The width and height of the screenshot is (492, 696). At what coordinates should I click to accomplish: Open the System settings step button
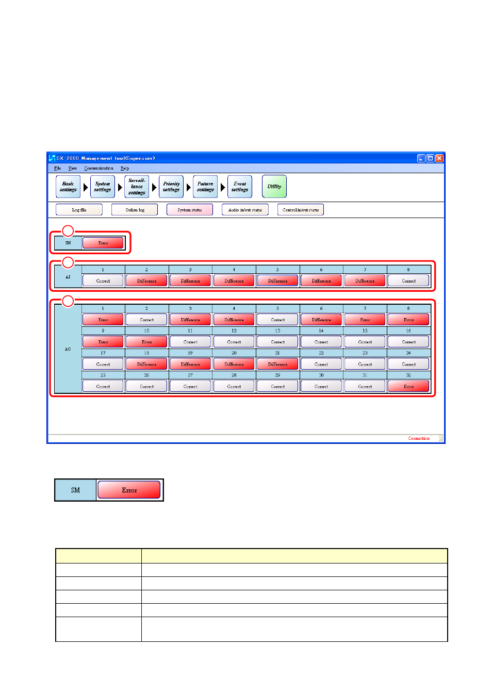[102, 187]
